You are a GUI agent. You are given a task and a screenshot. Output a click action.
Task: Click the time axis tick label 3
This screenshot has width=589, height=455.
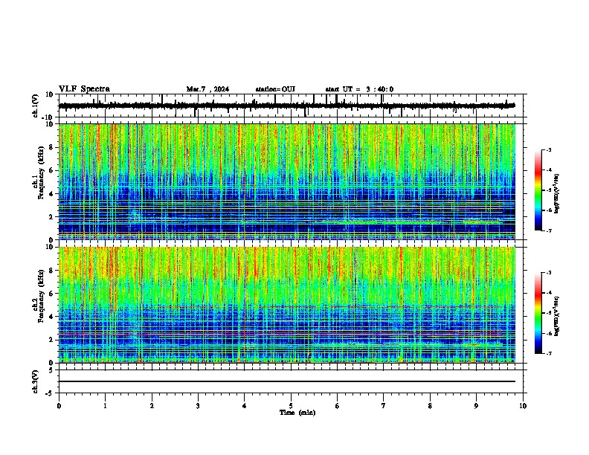[x=198, y=406]
